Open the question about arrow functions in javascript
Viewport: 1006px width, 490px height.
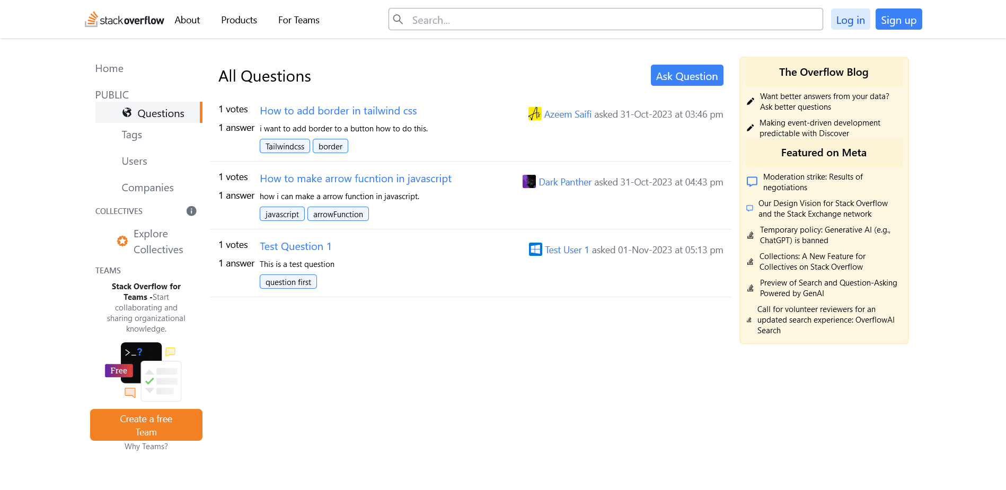tap(355, 179)
